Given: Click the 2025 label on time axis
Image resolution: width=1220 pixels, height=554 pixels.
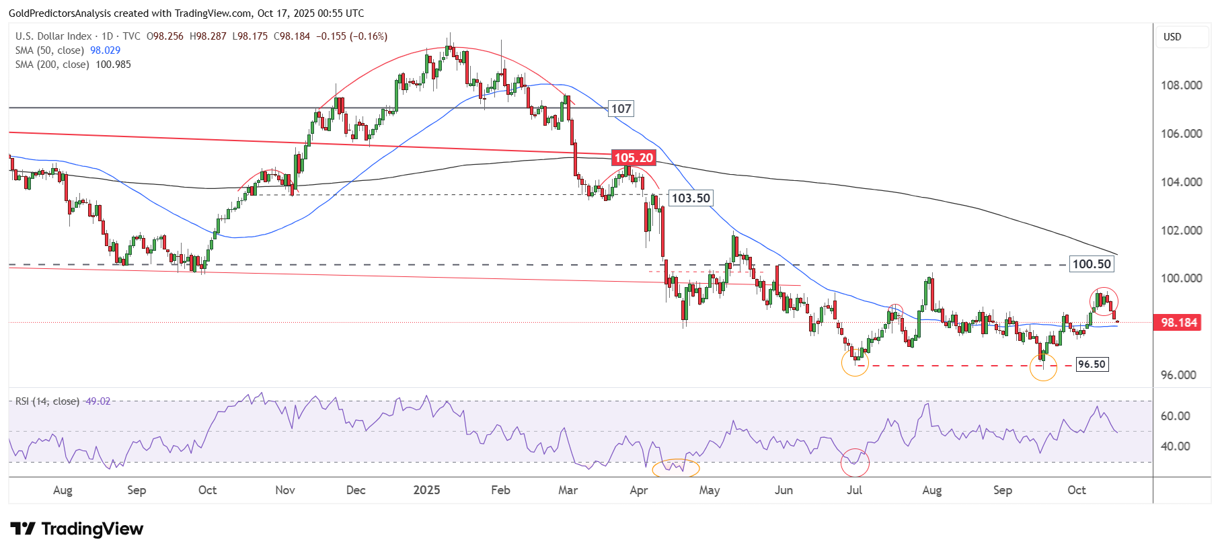Looking at the screenshot, I should 426,490.
